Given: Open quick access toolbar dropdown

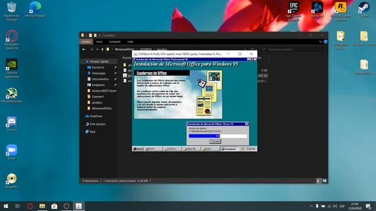Looking at the screenshot, I should pyautogui.click(x=100, y=35).
